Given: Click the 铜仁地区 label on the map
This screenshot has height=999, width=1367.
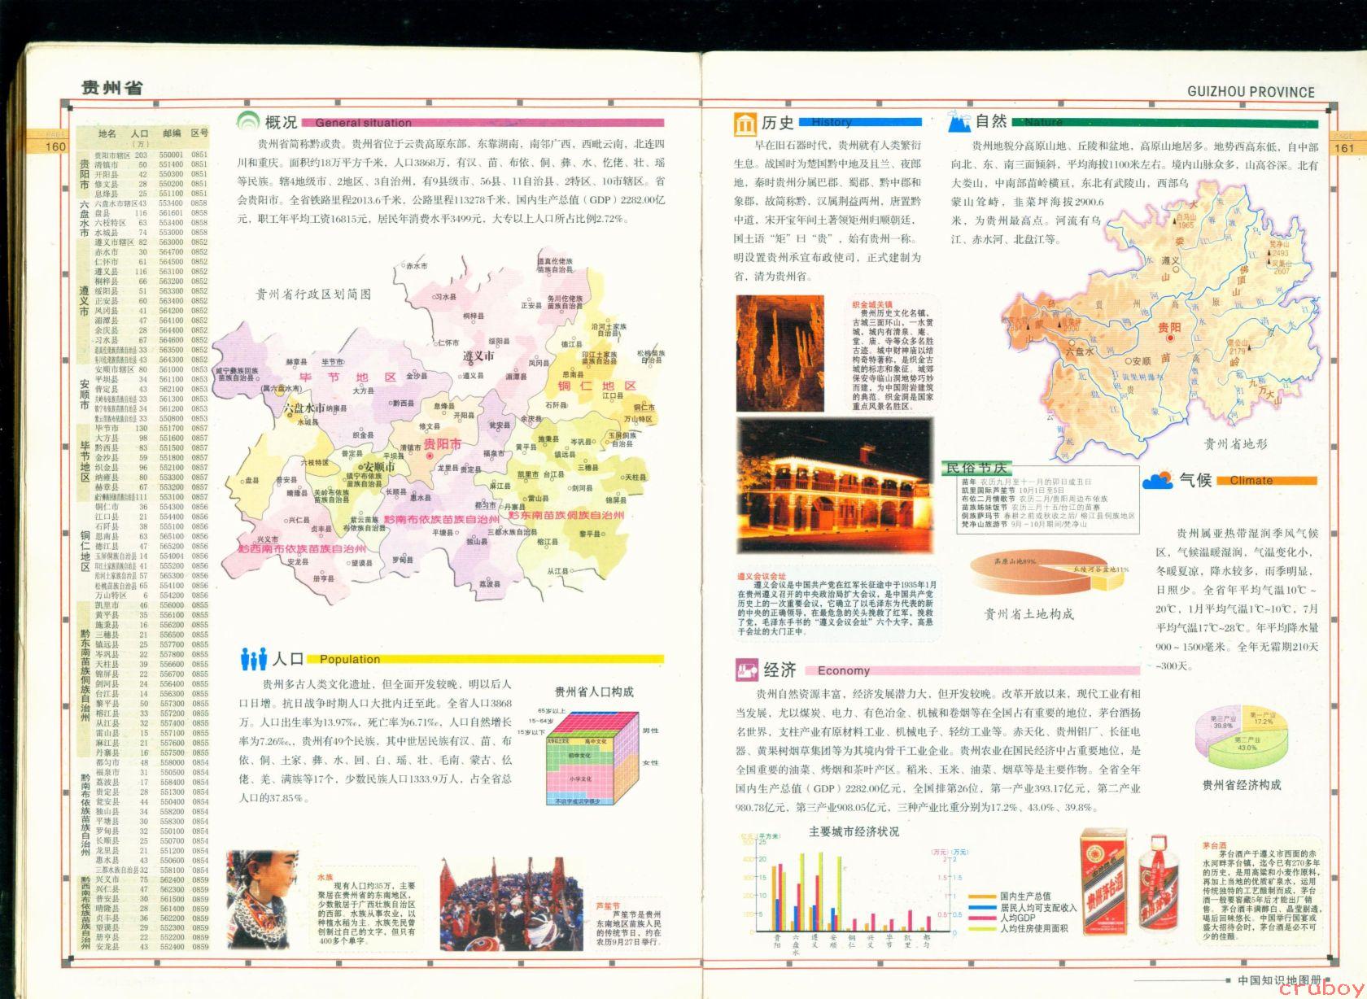Looking at the screenshot, I should 596,386.
